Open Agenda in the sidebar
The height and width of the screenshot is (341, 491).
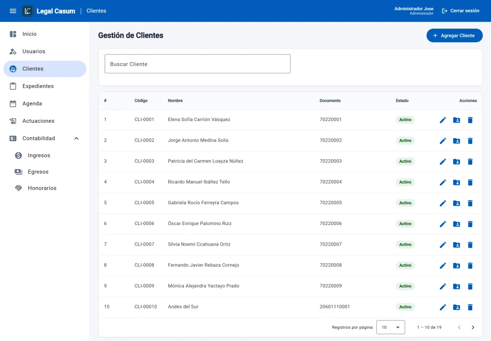coord(45,104)
